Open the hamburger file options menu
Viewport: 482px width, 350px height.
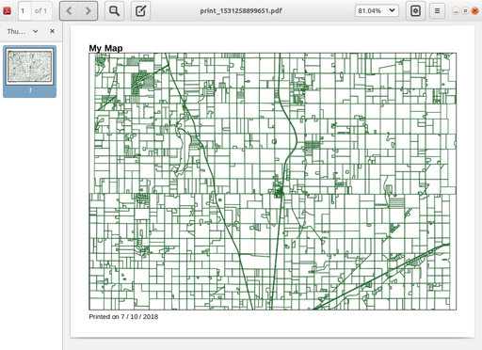437,10
